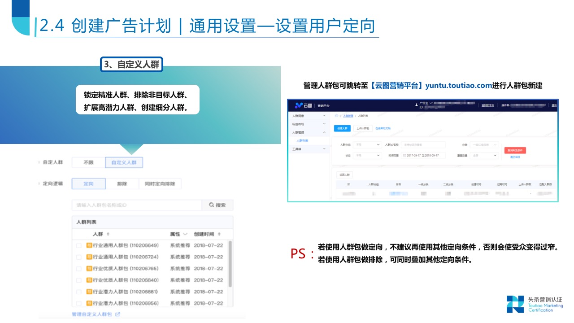574x323 pixels.
Task: Click sort arrows beside 创建时间 column header
Action: pos(220,234)
